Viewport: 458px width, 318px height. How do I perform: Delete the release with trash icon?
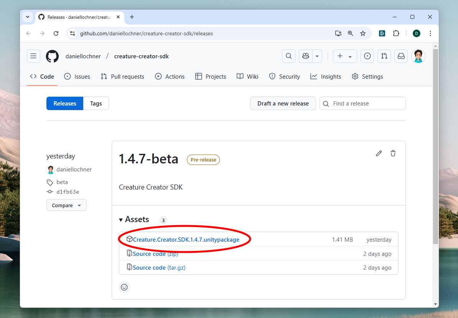pos(393,153)
